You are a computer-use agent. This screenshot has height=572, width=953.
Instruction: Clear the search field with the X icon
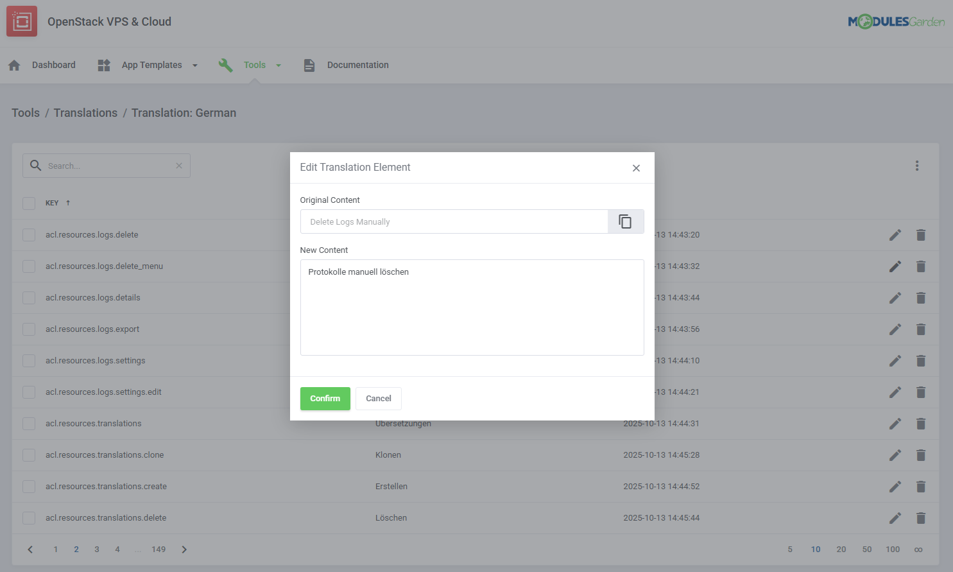[178, 165]
